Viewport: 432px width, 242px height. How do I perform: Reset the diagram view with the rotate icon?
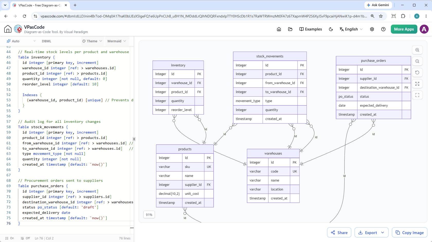pyautogui.click(x=417, y=73)
